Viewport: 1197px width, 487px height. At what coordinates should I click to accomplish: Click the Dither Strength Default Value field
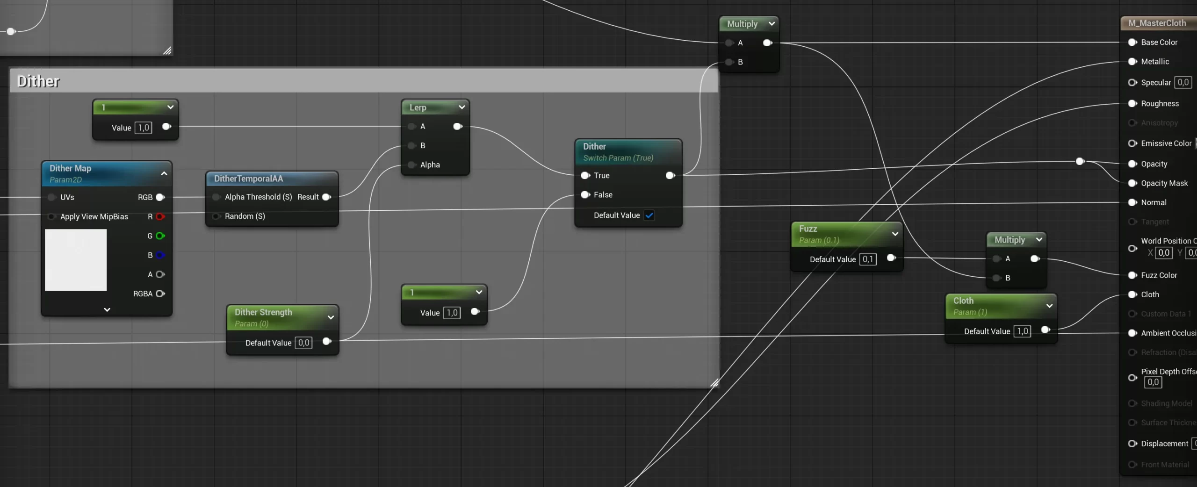304,343
